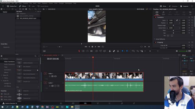Open the Cut page icon in the bottom bar
Screen dimensions: 195x109
coord(73,103)
